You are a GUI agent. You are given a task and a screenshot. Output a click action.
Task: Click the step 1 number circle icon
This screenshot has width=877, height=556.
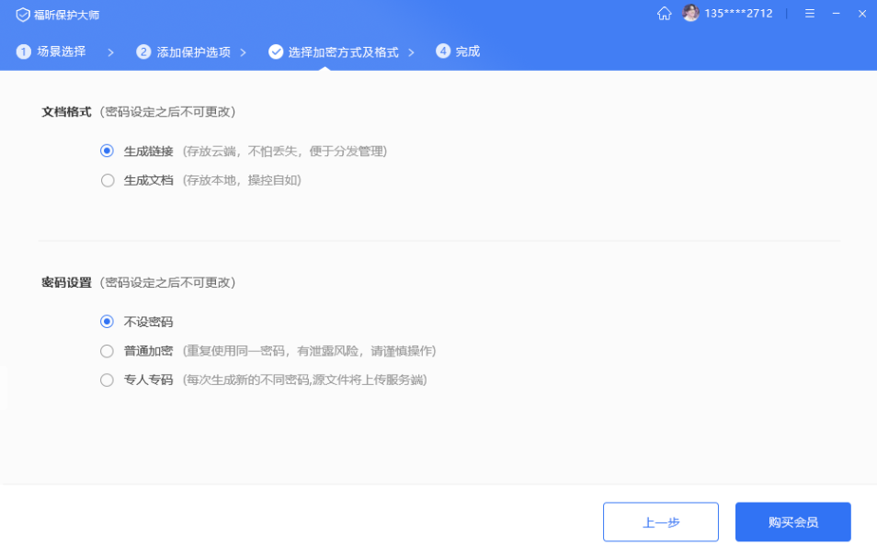pyautogui.click(x=24, y=51)
